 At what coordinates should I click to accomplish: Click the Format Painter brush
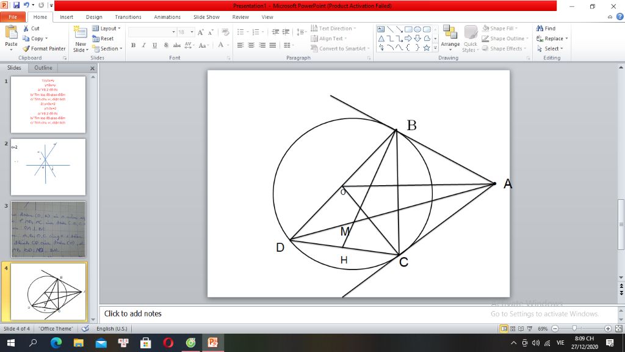pyautogui.click(x=44, y=48)
